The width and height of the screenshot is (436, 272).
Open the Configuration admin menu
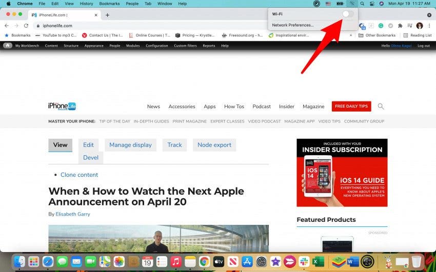point(156,46)
